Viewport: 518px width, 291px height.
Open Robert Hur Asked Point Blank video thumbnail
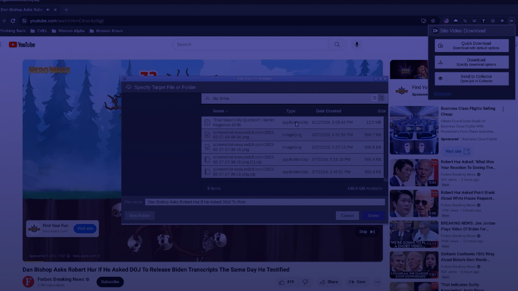tap(414, 203)
